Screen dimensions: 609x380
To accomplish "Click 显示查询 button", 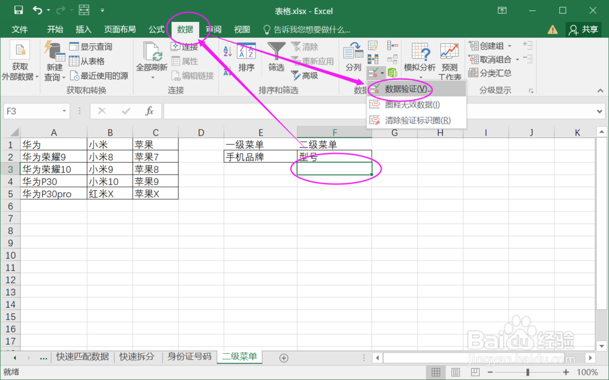I will 91,47.
